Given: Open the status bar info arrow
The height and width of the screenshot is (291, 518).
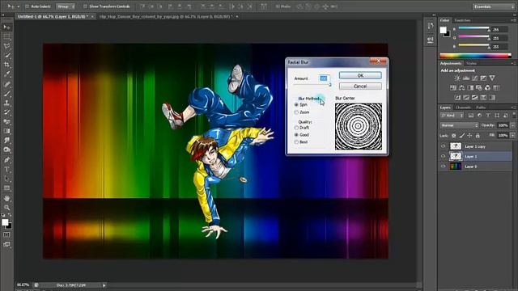Looking at the screenshot, I should pyautogui.click(x=104, y=285).
